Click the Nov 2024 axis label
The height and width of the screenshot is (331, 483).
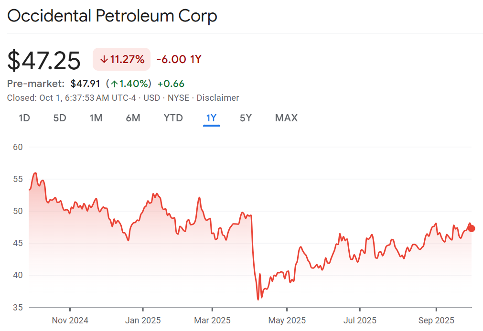(x=70, y=320)
